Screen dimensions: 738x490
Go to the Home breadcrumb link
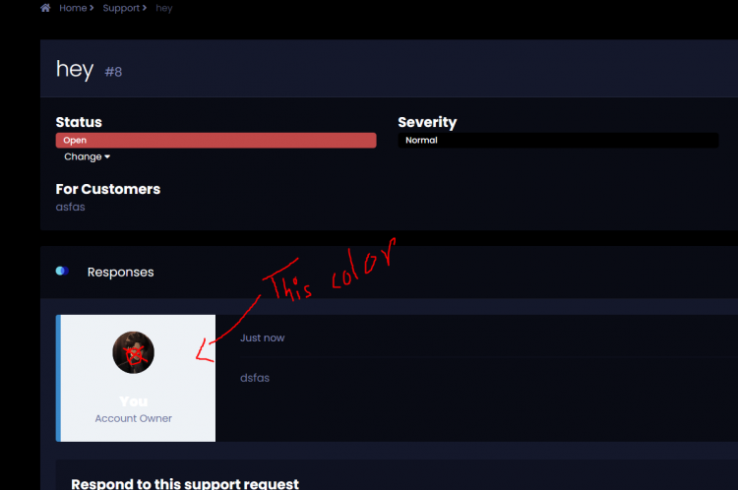(x=73, y=8)
